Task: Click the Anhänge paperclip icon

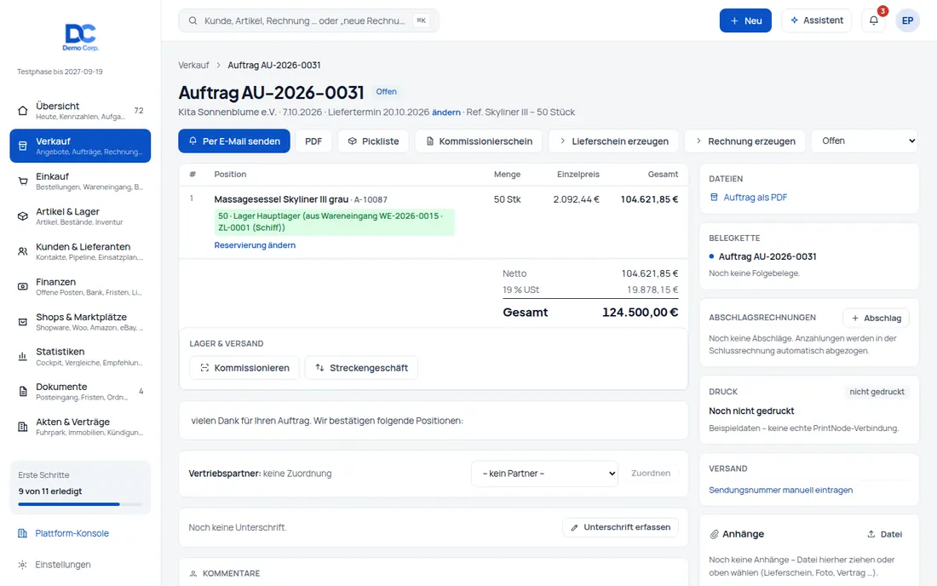Action: (714, 535)
